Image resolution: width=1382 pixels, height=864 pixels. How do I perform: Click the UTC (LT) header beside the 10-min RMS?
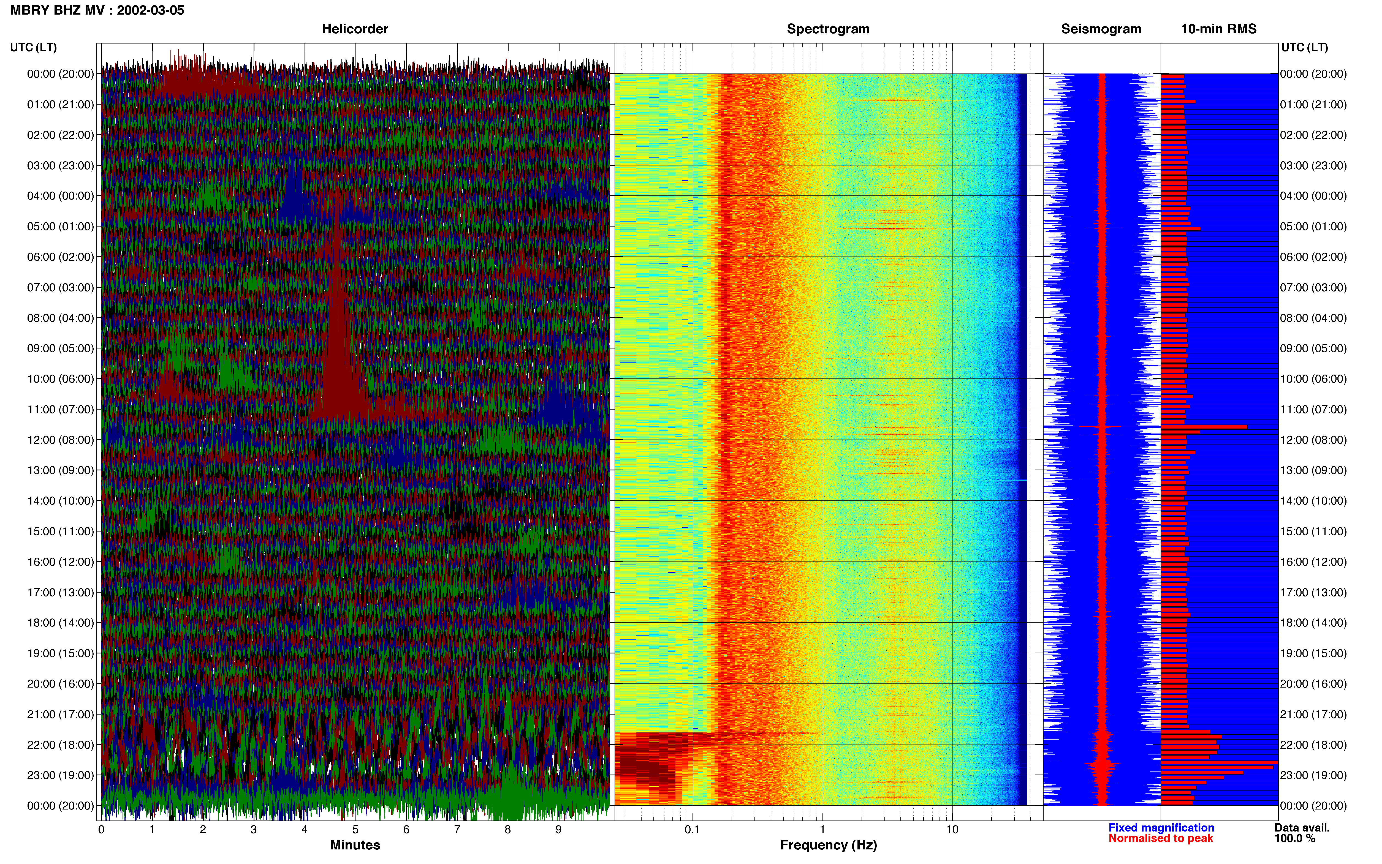point(1304,47)
